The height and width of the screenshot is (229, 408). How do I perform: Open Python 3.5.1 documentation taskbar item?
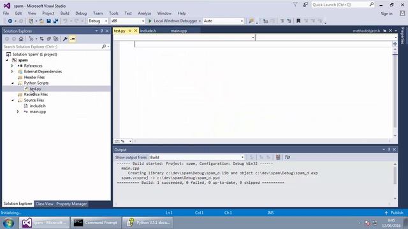pos(147,223)
